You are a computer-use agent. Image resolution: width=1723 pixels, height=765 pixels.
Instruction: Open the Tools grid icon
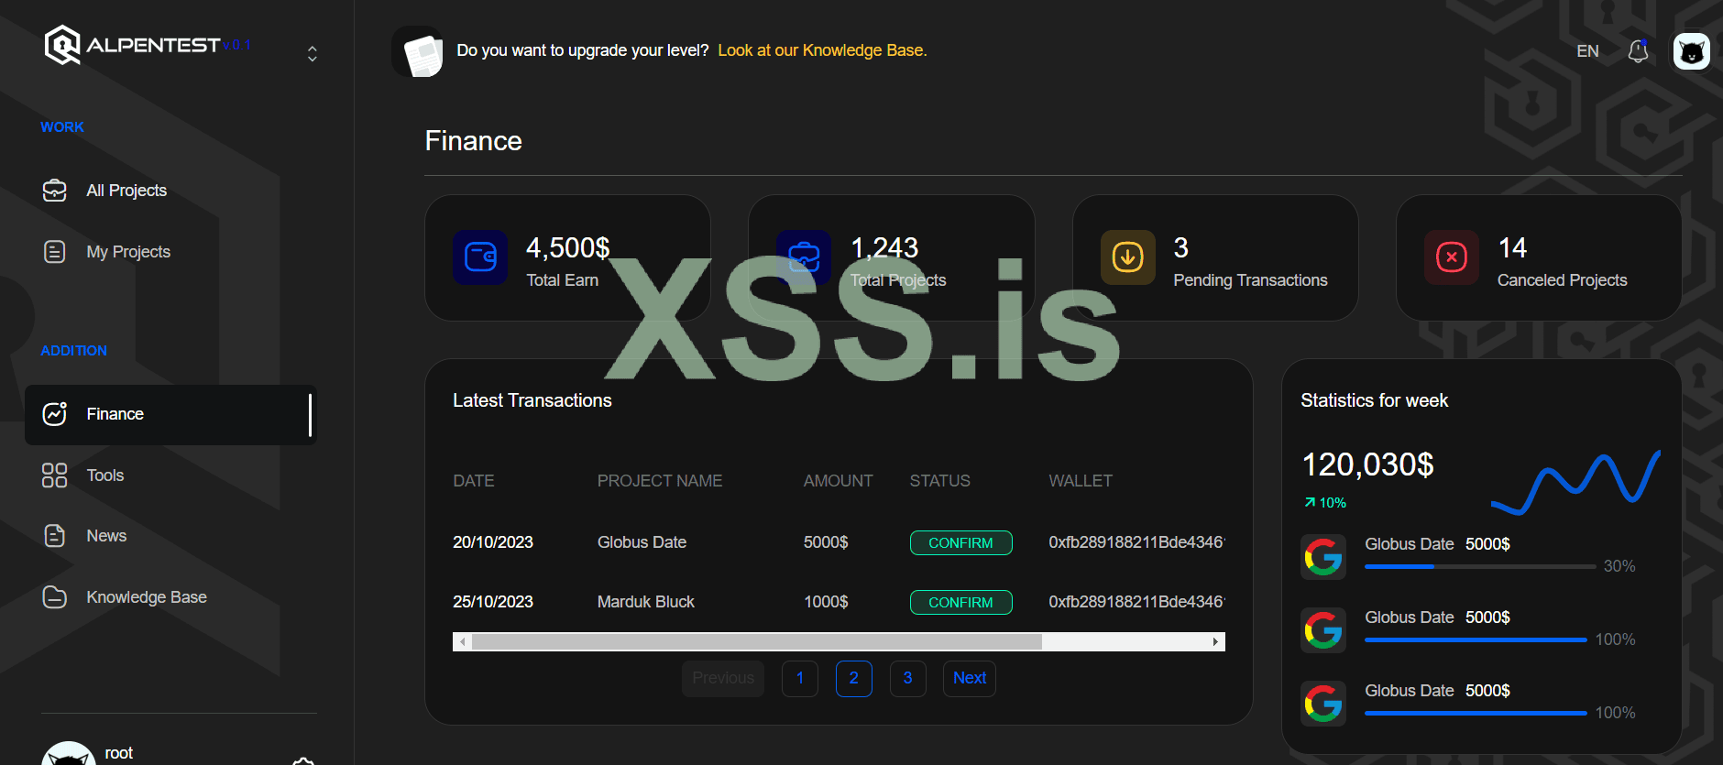tap(55, 475)
